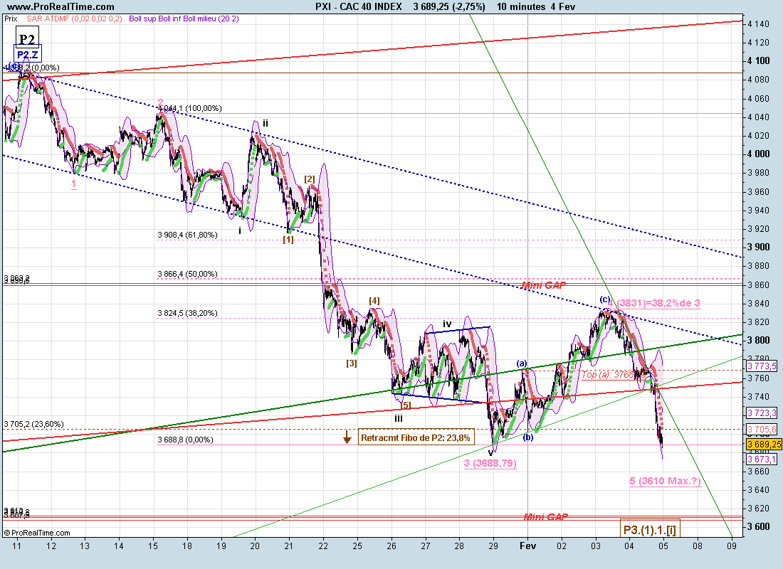Click the brown '[4]' wave label
The image size is (783, 569).
374,300
